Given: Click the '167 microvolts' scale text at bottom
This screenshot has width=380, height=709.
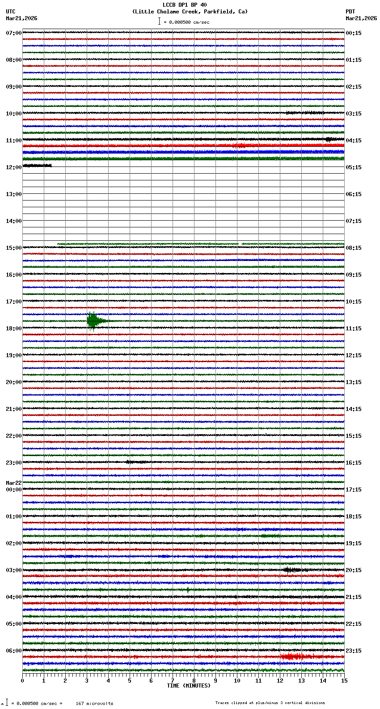Looking at the screenshot, I should coord(94,704).
